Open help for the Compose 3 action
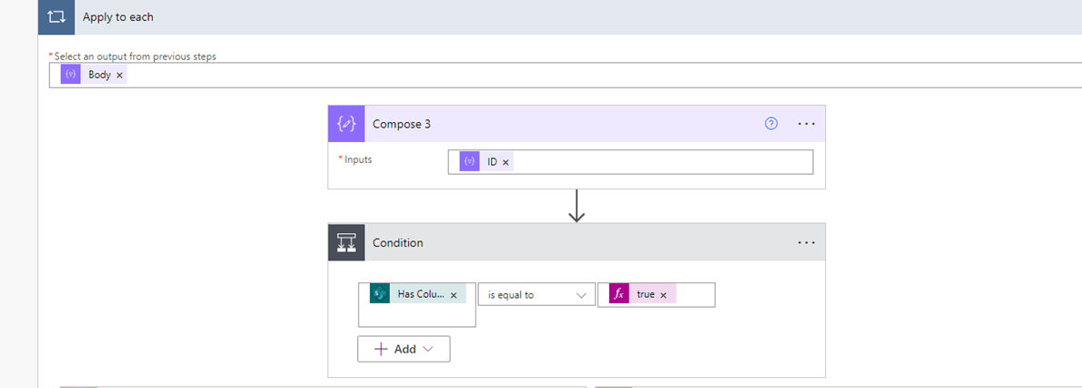Viewport: 1082px width, 388px height. pos(771,124)
